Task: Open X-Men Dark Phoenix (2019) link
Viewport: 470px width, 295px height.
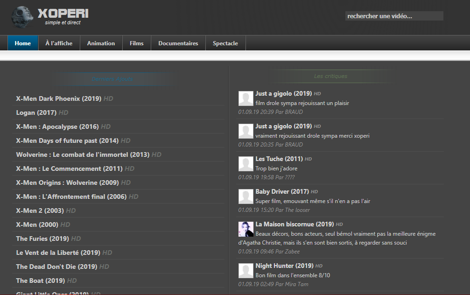Action: click(58, 98)
